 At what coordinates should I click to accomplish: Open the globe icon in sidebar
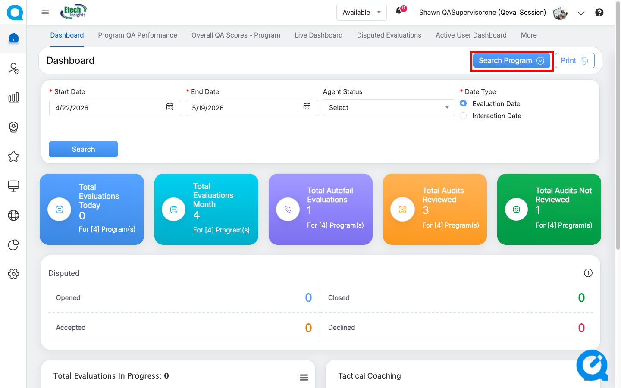pos(14,216)
